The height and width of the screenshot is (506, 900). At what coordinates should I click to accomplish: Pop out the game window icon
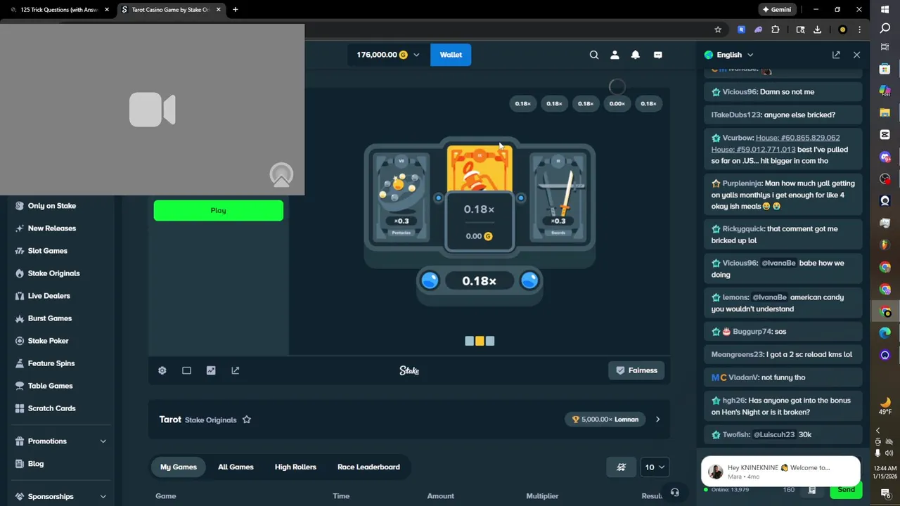(x=236, y=370)
